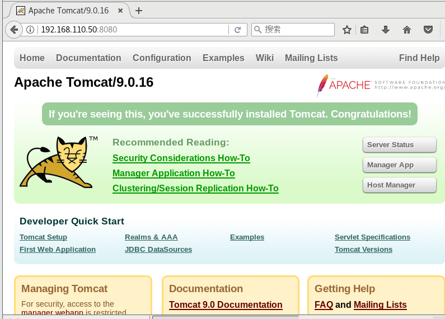Open Clustering/Session Replication How-To link
Viewport: 445px width, 319px height.
pyautogui.click(x=195, y=189)
